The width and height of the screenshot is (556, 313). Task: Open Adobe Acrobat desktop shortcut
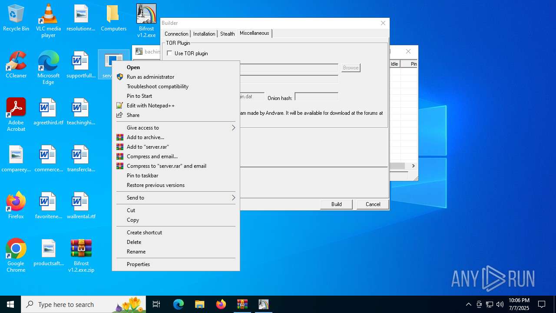16,115
